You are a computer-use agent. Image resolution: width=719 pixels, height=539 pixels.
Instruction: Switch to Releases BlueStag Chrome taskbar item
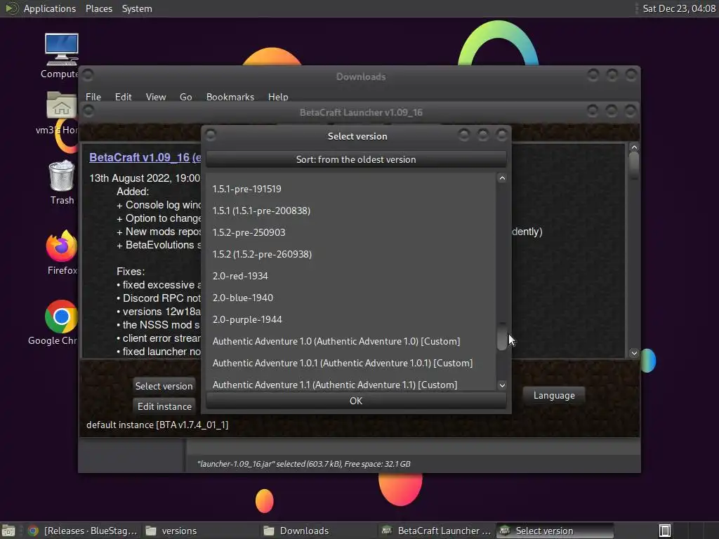point(83,531)
